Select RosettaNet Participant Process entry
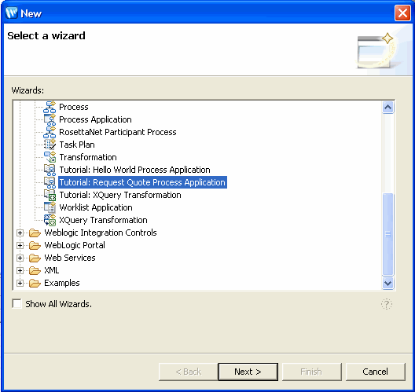 (x=118, y=132)
